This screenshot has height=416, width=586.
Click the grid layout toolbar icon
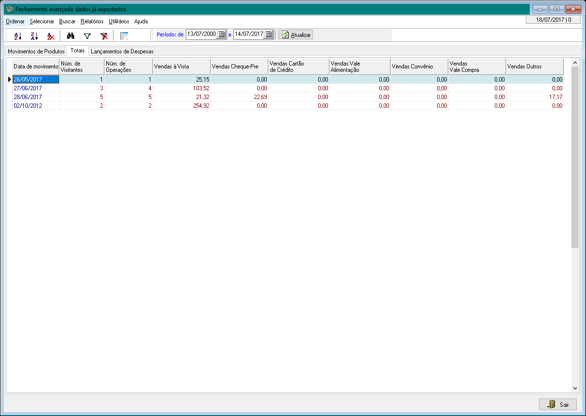click(124, 35)
